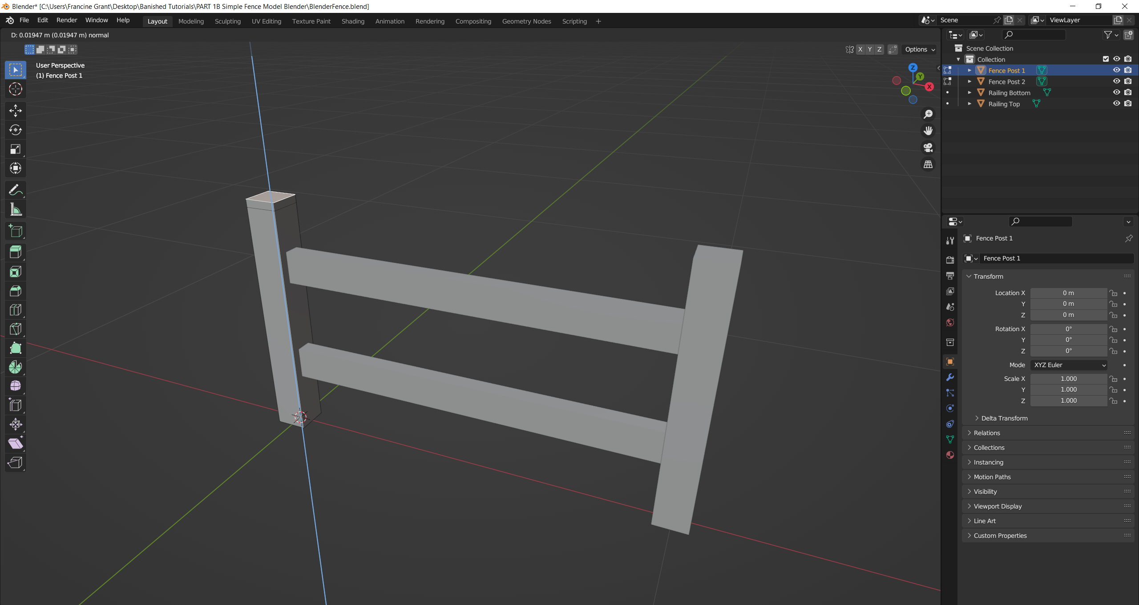Viewport: 1139px width, 605px height.
Task: Switch to the Shading workspace tab
Action: point(352,21)
